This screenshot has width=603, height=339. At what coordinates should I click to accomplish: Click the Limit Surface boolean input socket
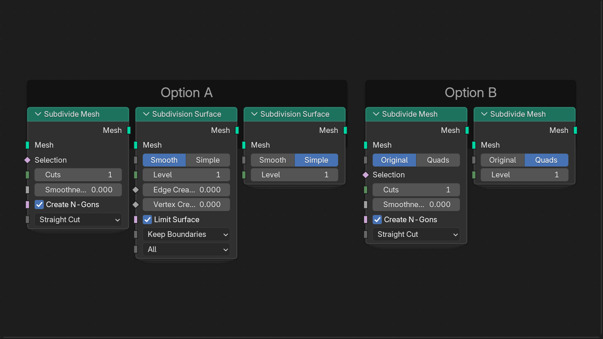[x=136, y=220]
